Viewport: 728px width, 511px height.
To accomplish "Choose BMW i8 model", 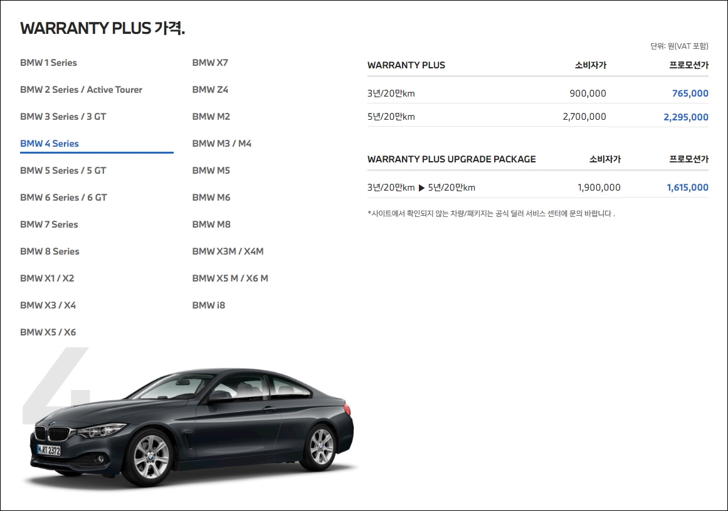I will tap(208, 305).
